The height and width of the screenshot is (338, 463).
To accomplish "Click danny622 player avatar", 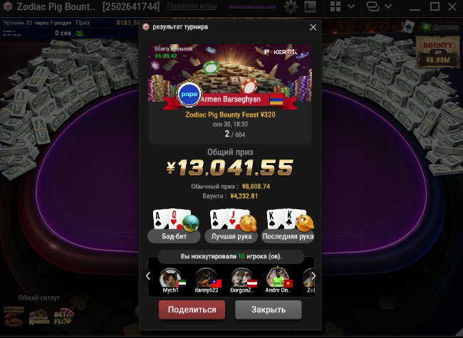I will (x=207, y=278).
